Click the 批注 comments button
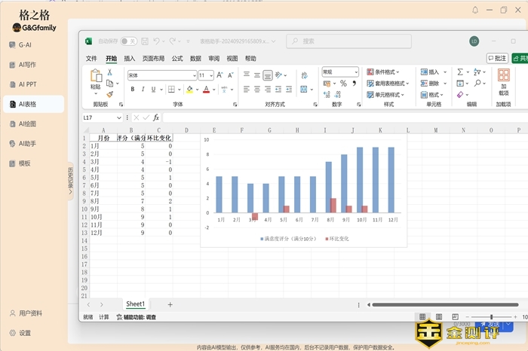This screenshot has height=351, width=528. pos(497,58)
